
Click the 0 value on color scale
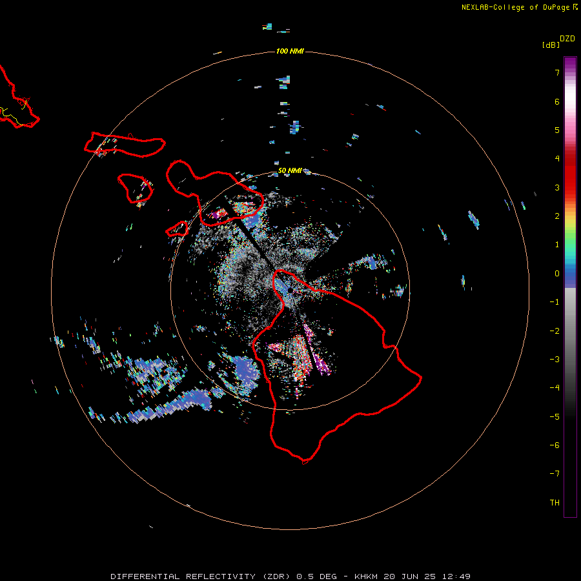click(557, 274)
